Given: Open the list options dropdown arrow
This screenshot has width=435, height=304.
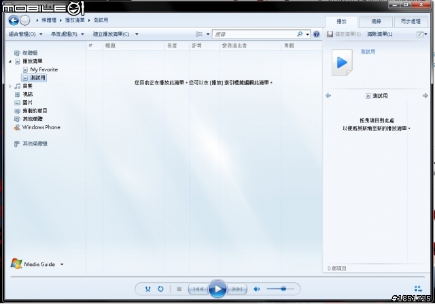Looking at the screenshot, I should coord(426,34).
